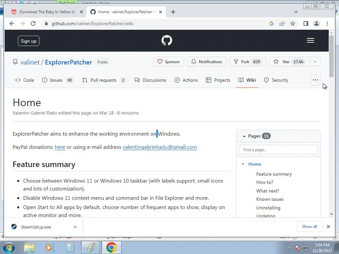Focus the Find a page field
Viewport: 339px width, 254px height.
click(278, 150)
